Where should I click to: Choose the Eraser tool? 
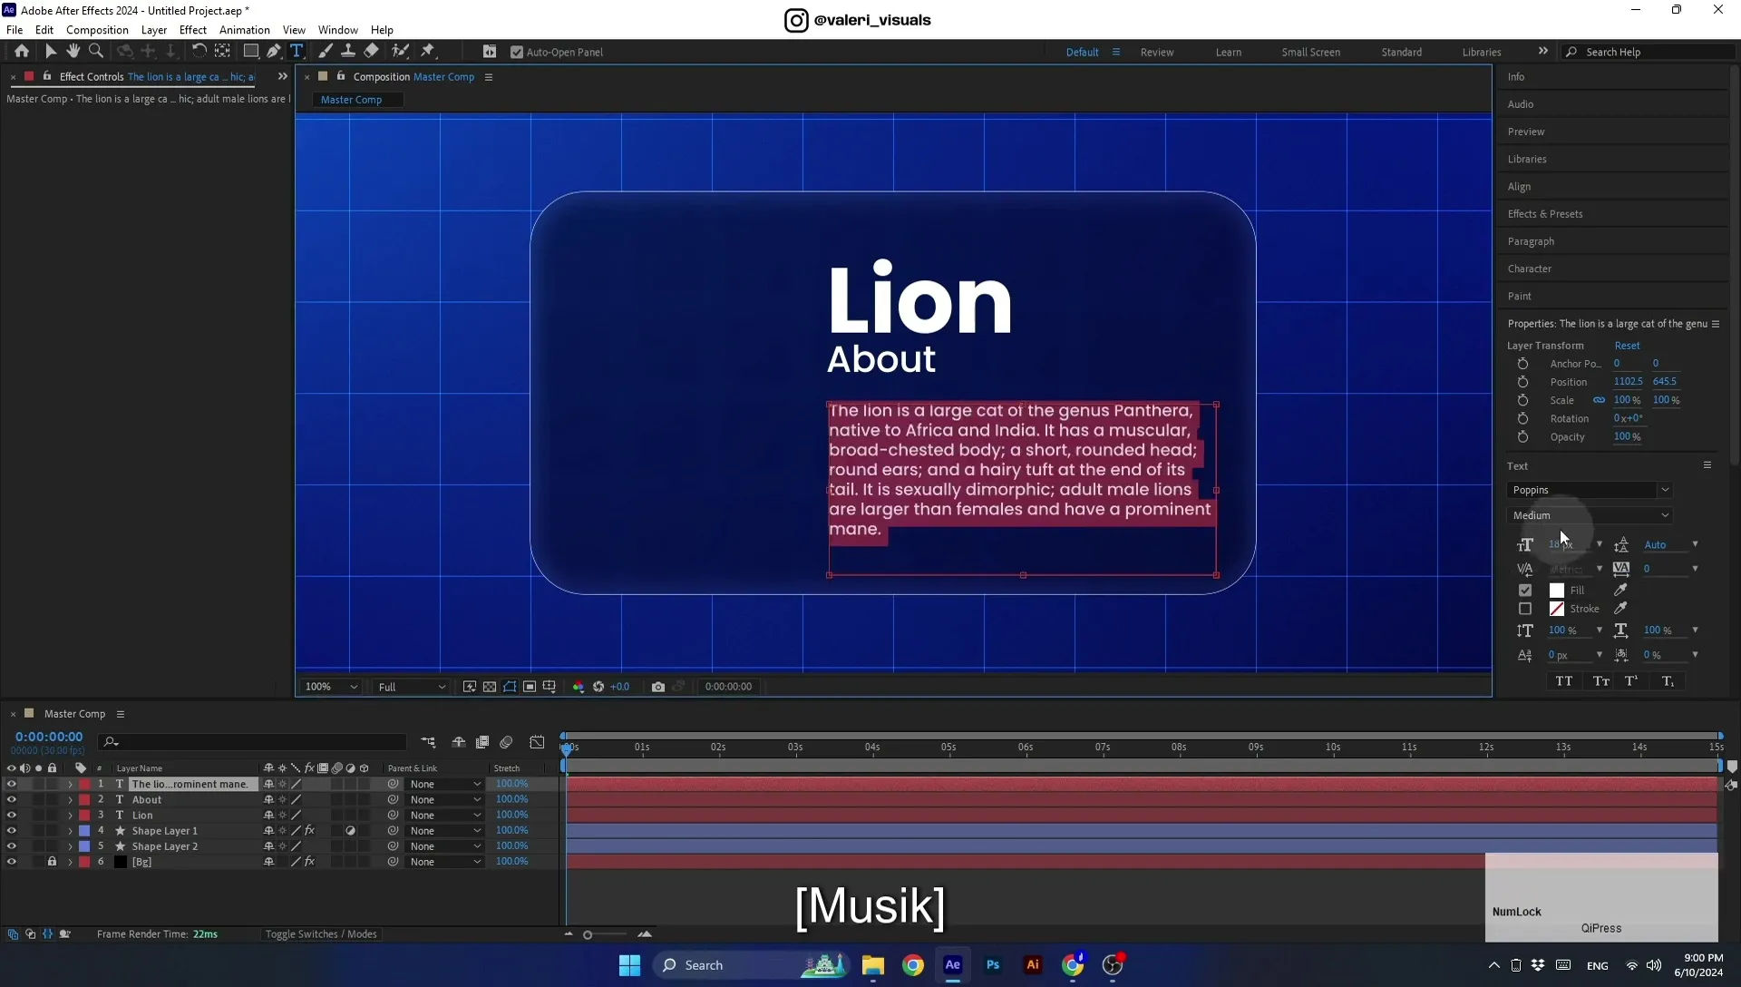372,52
